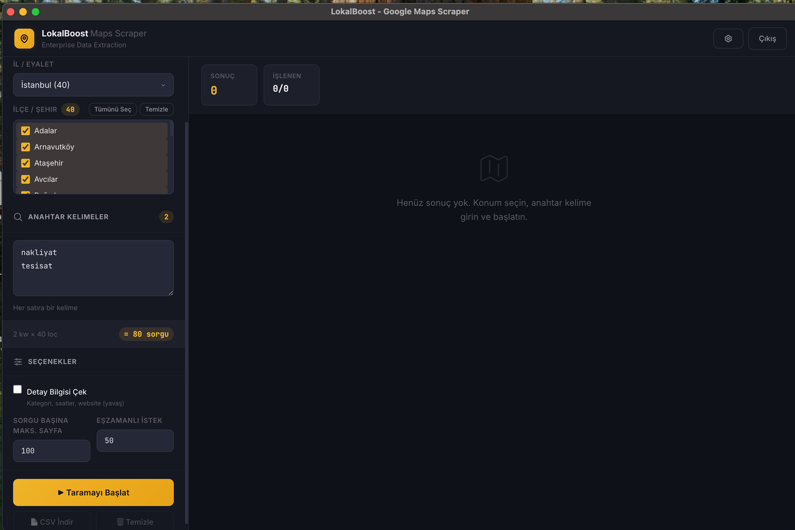
Task: Uncheck the Ataşehir district checkbox
Action: pyautogui.click(x=25, y=163)
